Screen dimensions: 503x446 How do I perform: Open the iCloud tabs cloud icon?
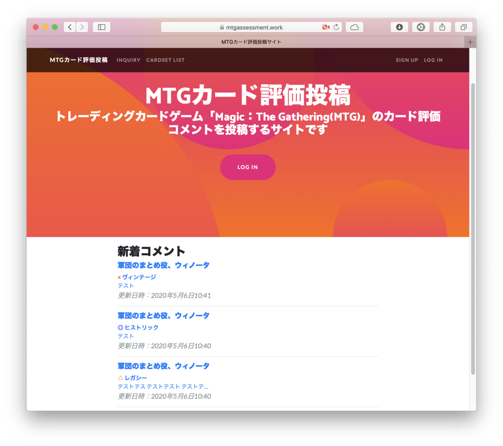[x=354, y=27]
